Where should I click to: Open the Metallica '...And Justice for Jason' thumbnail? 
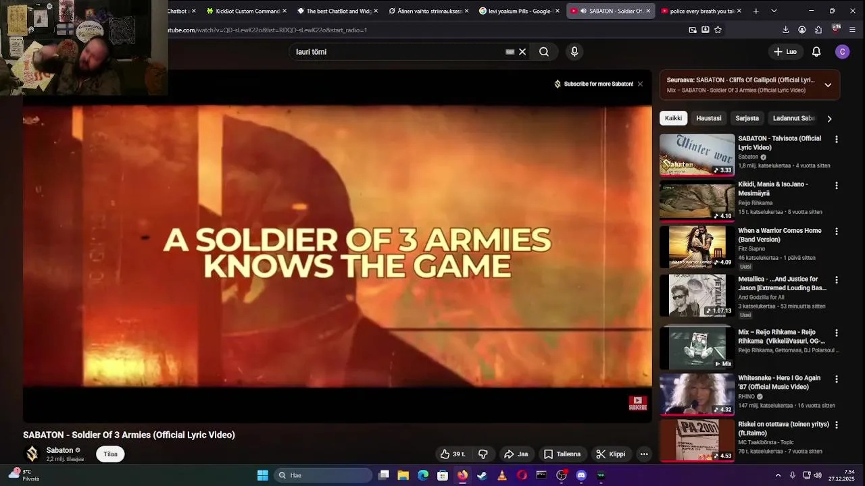pyautogui.click(x=697, y=296)
